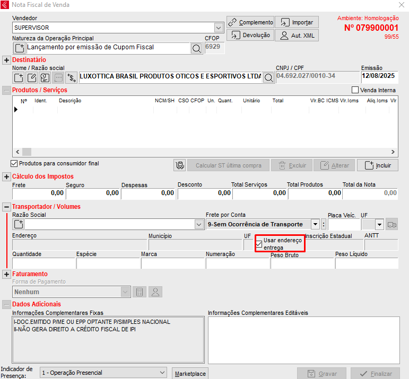Open the Vendedor SUPERVISOR dropdown
Screen dimensions: 409x379
[x=219, y=27]
